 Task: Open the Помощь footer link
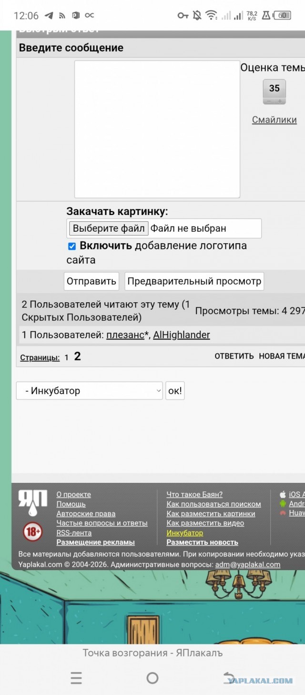tap(71, 504)
